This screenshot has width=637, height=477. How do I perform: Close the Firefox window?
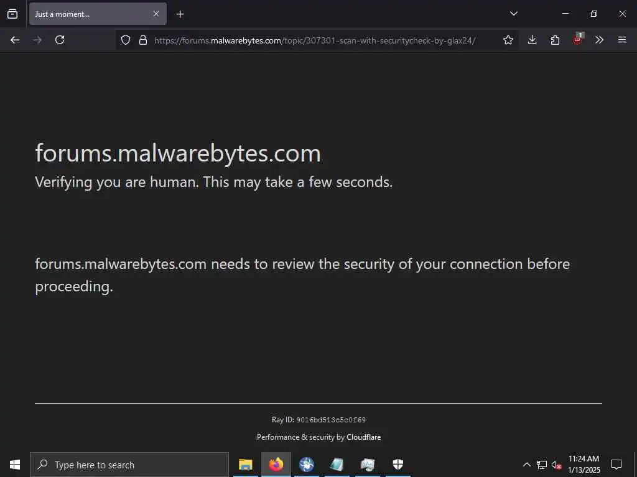pyautogui.click(x=622, y=14)
